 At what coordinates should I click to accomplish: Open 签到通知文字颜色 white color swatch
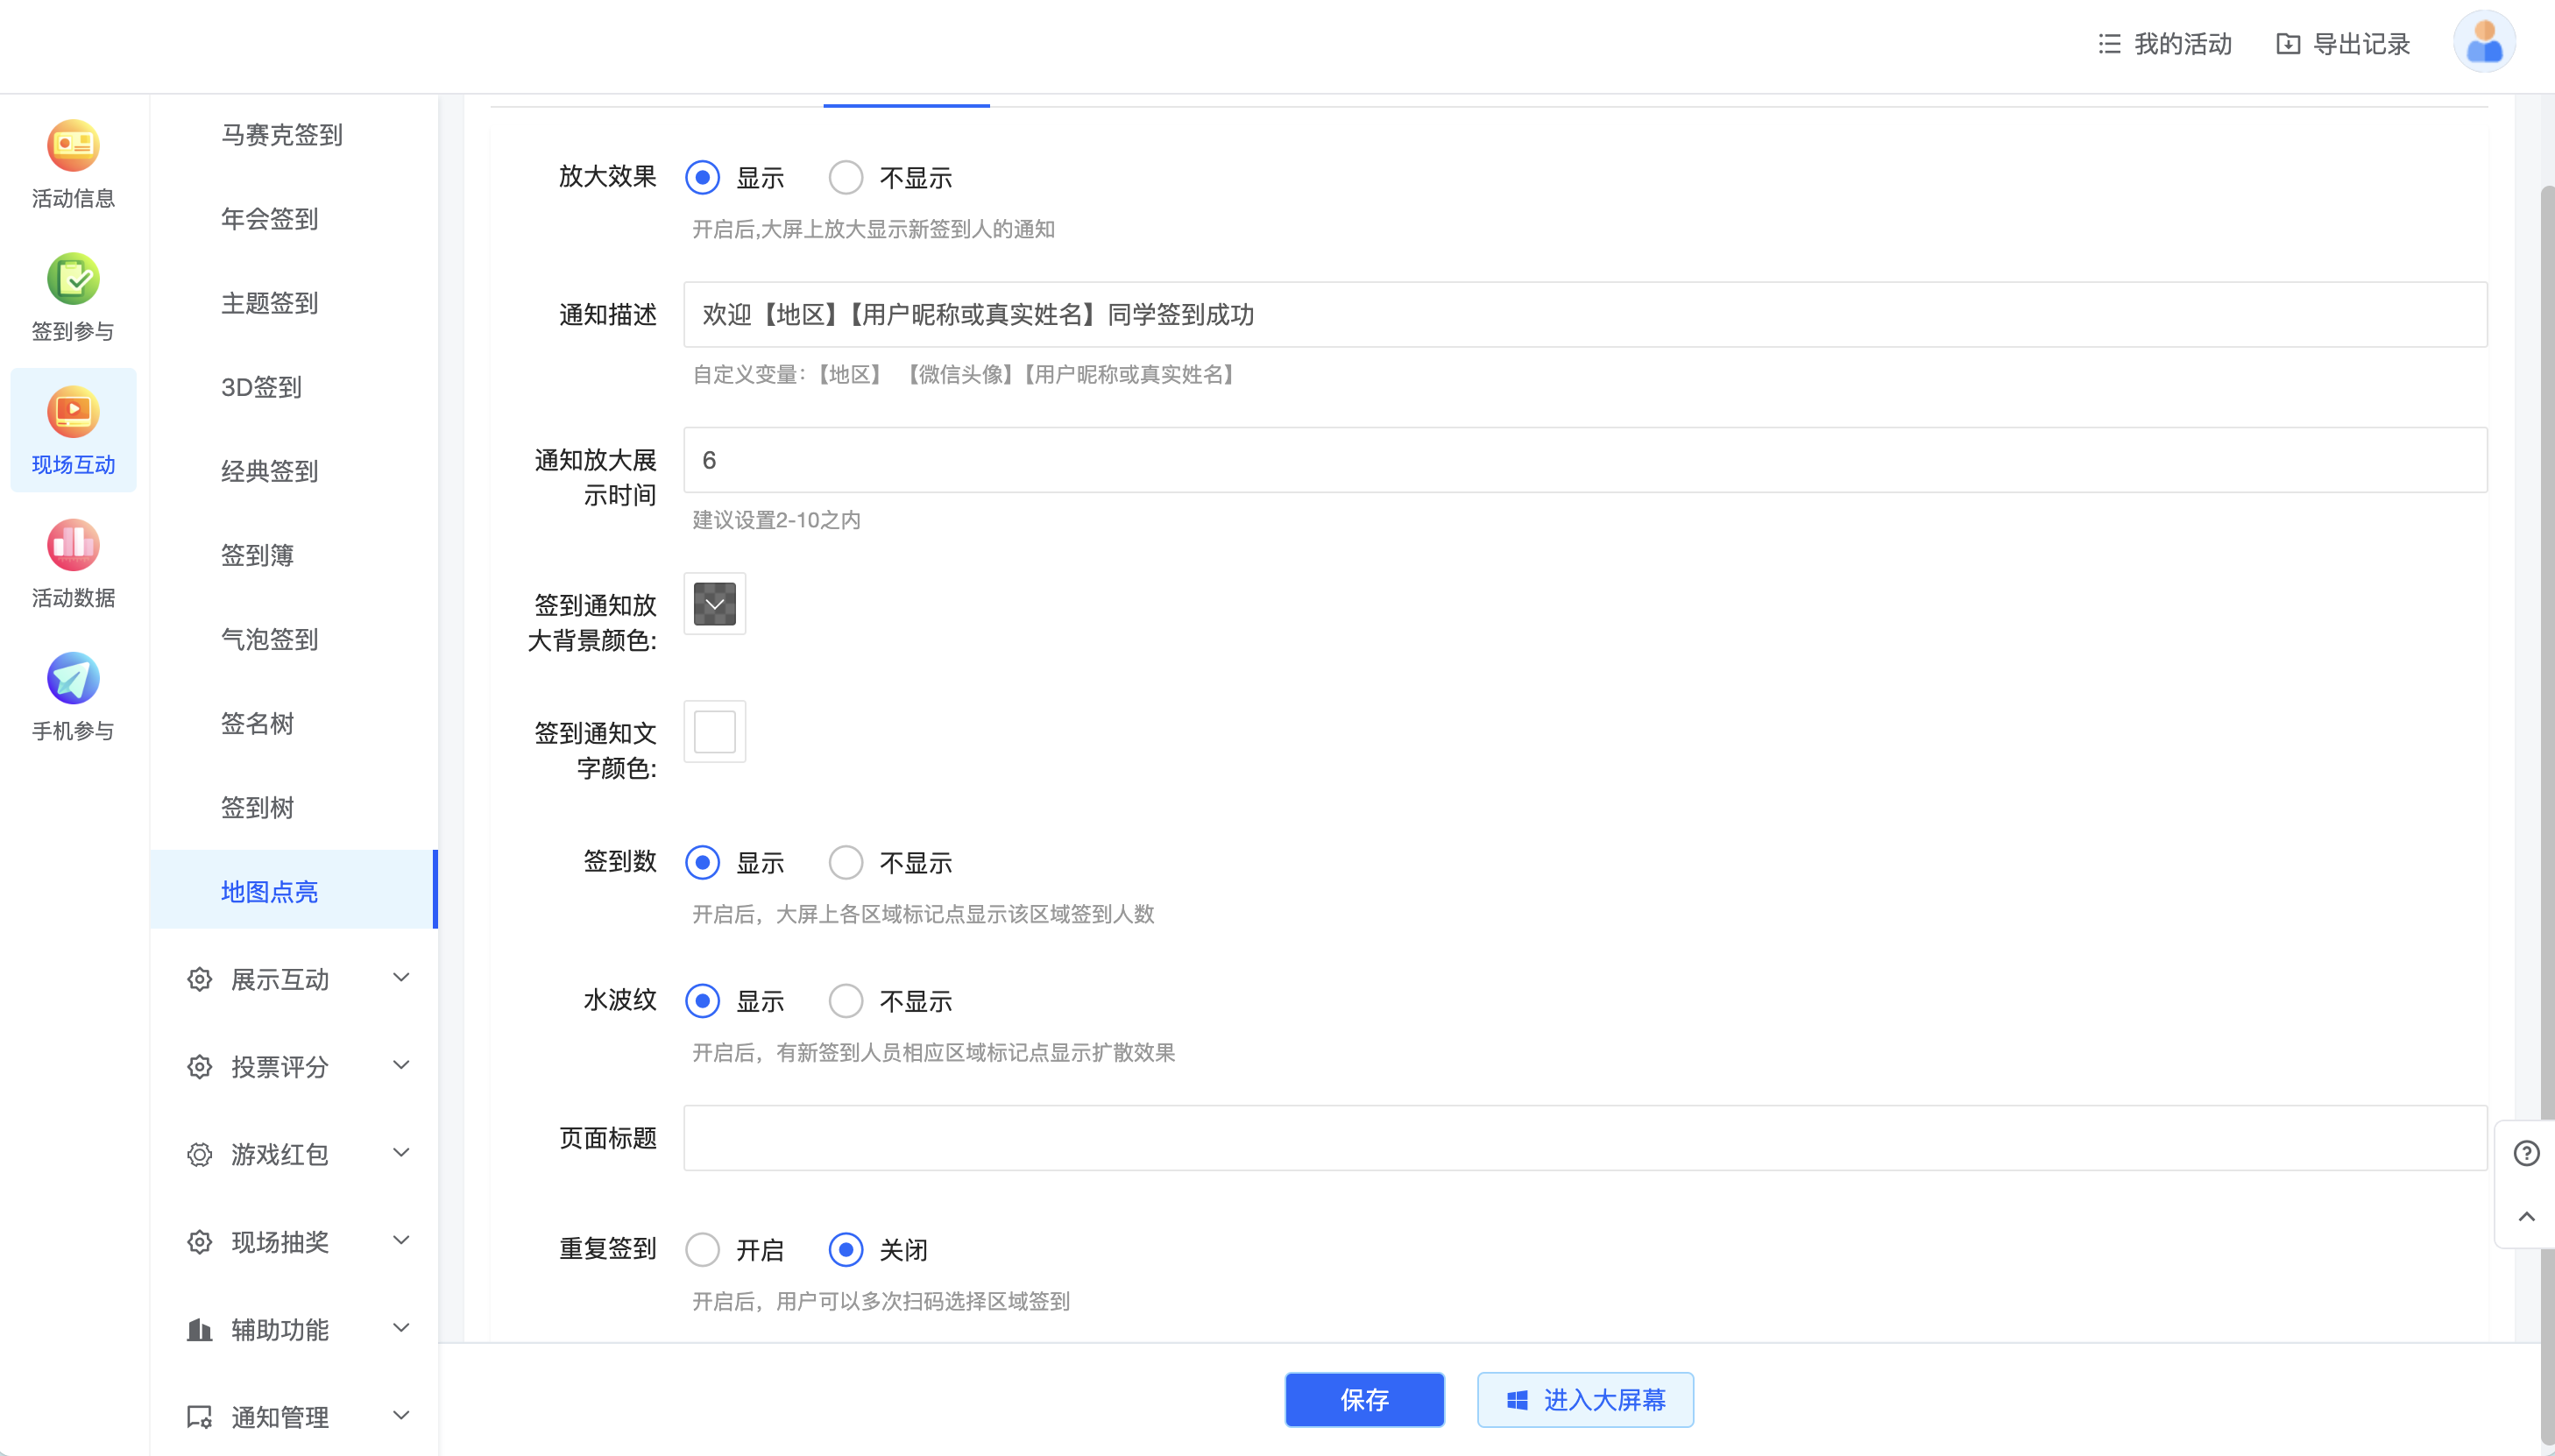[715, 732]
